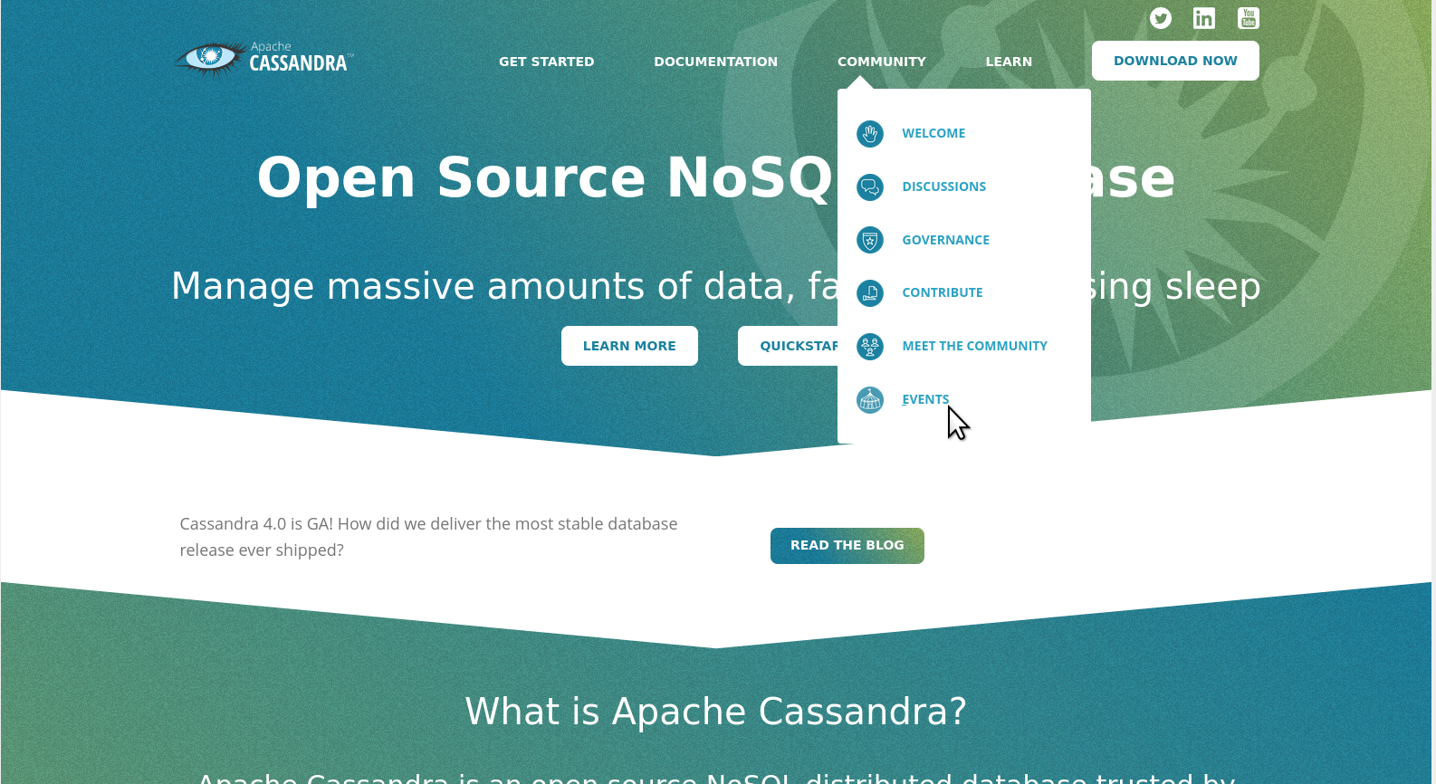Click the Learn More button
The image size is (1436, 784).
(629, 346)
